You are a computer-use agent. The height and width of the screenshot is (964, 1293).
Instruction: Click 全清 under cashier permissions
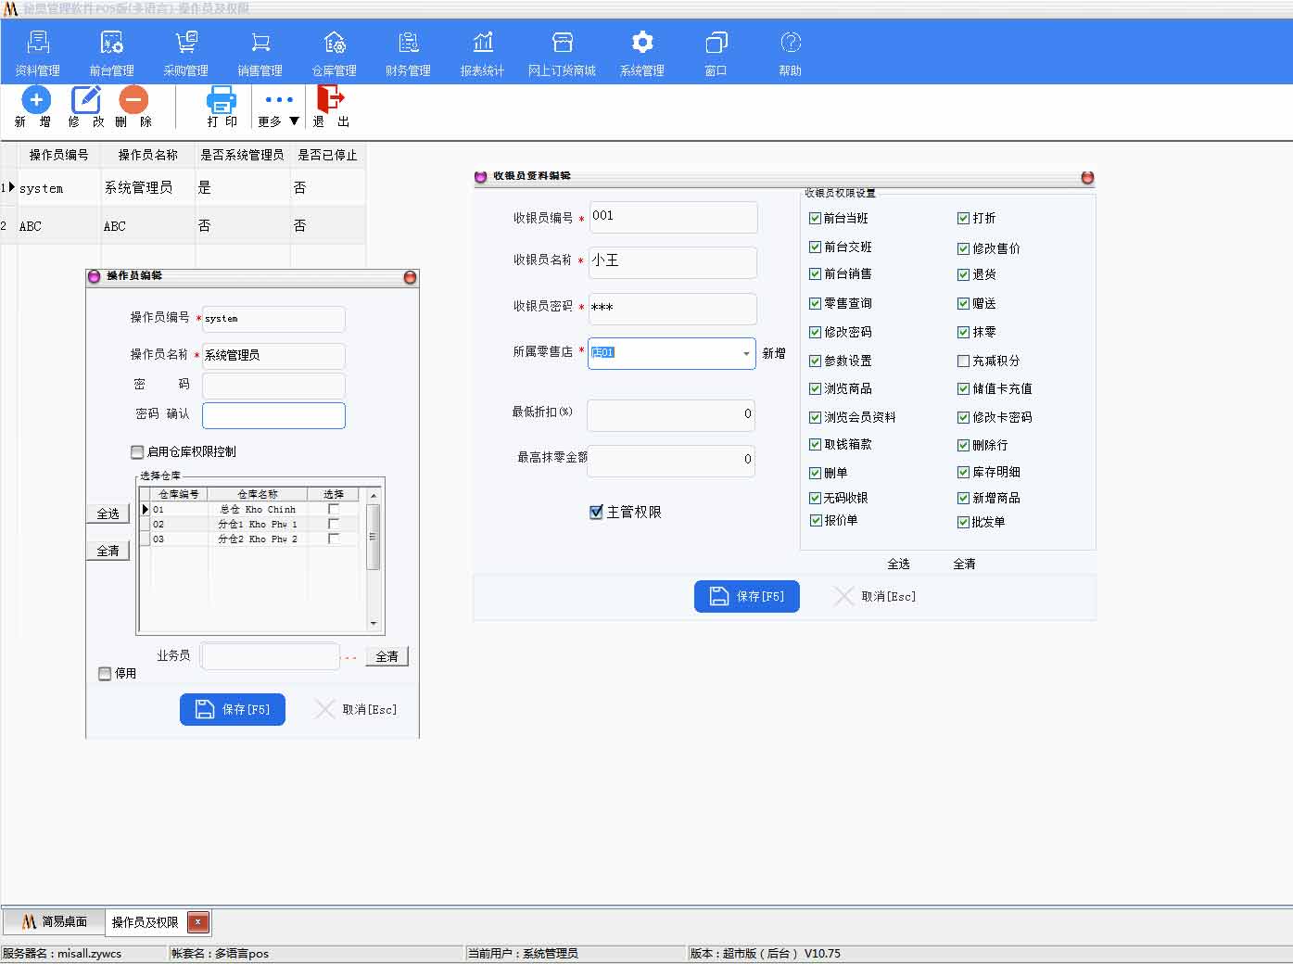(x=964, y=564)
